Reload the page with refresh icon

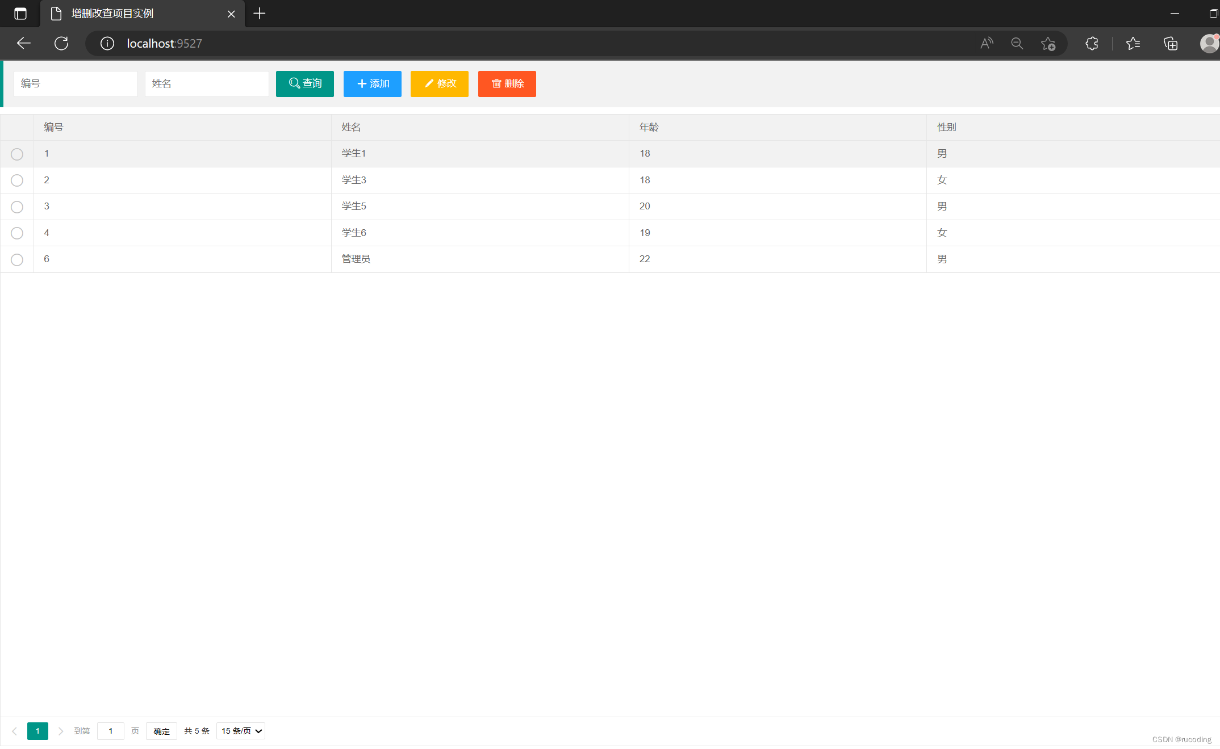pos(61,43)
